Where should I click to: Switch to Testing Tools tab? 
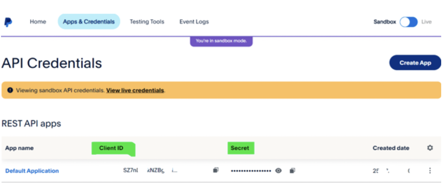[147, 22]
